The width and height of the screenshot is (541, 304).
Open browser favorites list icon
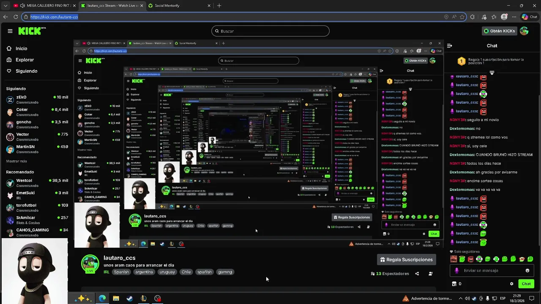click(x=494, y=17)
